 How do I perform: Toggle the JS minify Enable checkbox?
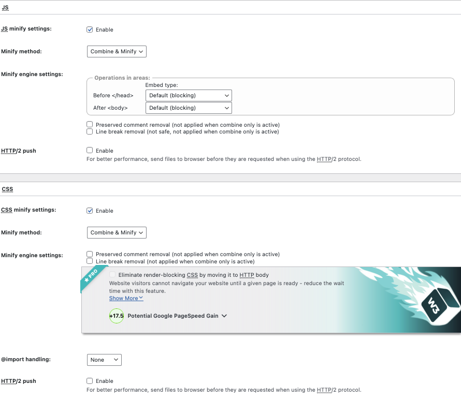point(90,29)
